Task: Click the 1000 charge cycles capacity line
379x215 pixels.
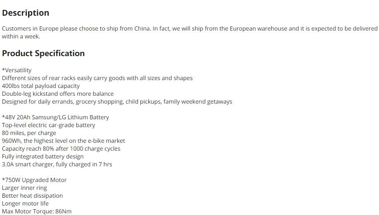Action: (x=61, y=149)
